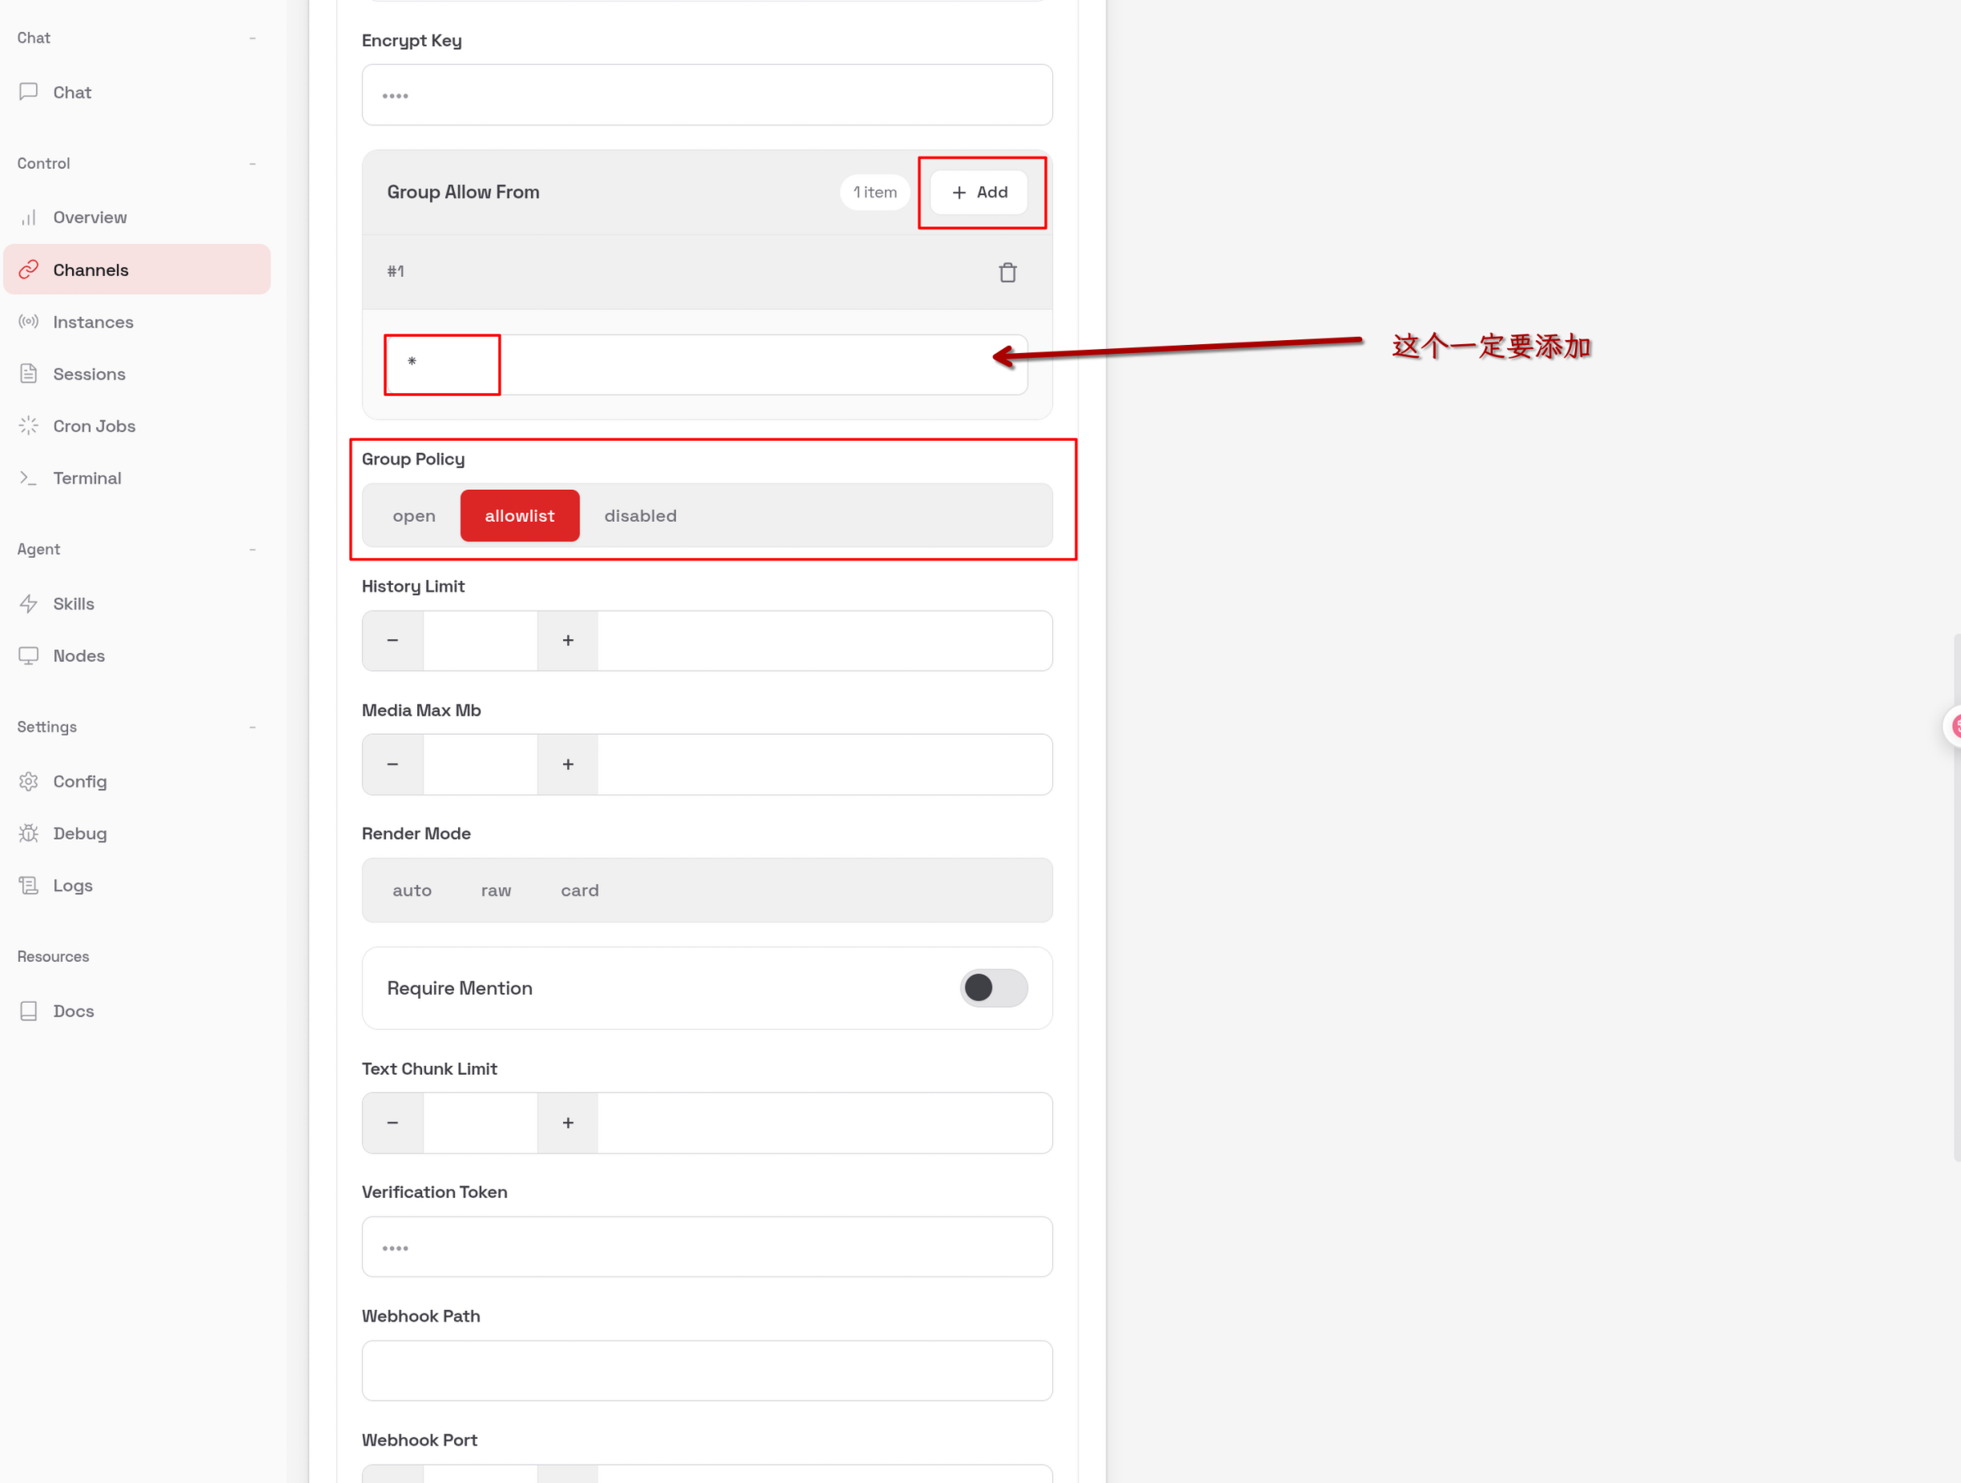Viewport: 1961px width, 1483px height.
Task: Go to the Instances page
Action: coord(138,322)
